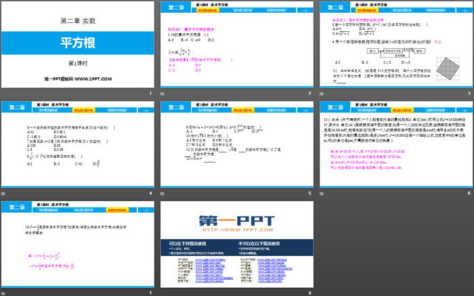Click the animation star icon under slide 4
This screenshot has height=296, width=474.
[3, 194]
